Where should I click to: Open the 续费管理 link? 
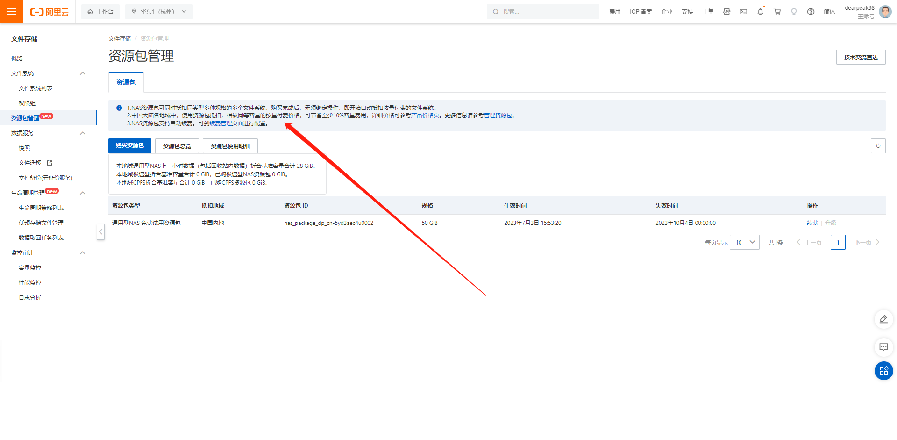click(x=221, y=123)
